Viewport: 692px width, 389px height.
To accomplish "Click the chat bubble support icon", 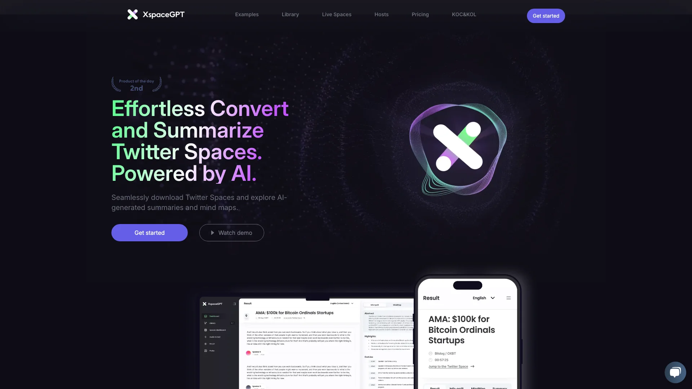I will tap(675, 372).
